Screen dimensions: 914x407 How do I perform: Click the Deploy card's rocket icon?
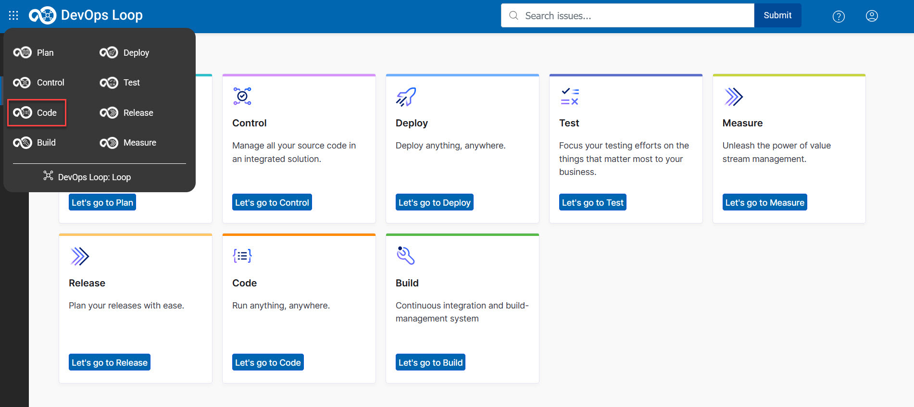tap(406, 97)
